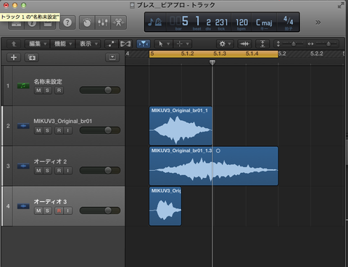Click the LCD display mode note/metronome icon

pyautogui.click(x=155, y=22)
